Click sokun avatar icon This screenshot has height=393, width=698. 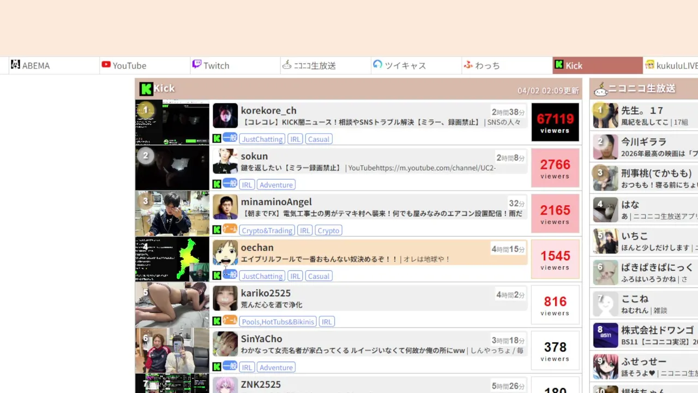tap(225, 162)
